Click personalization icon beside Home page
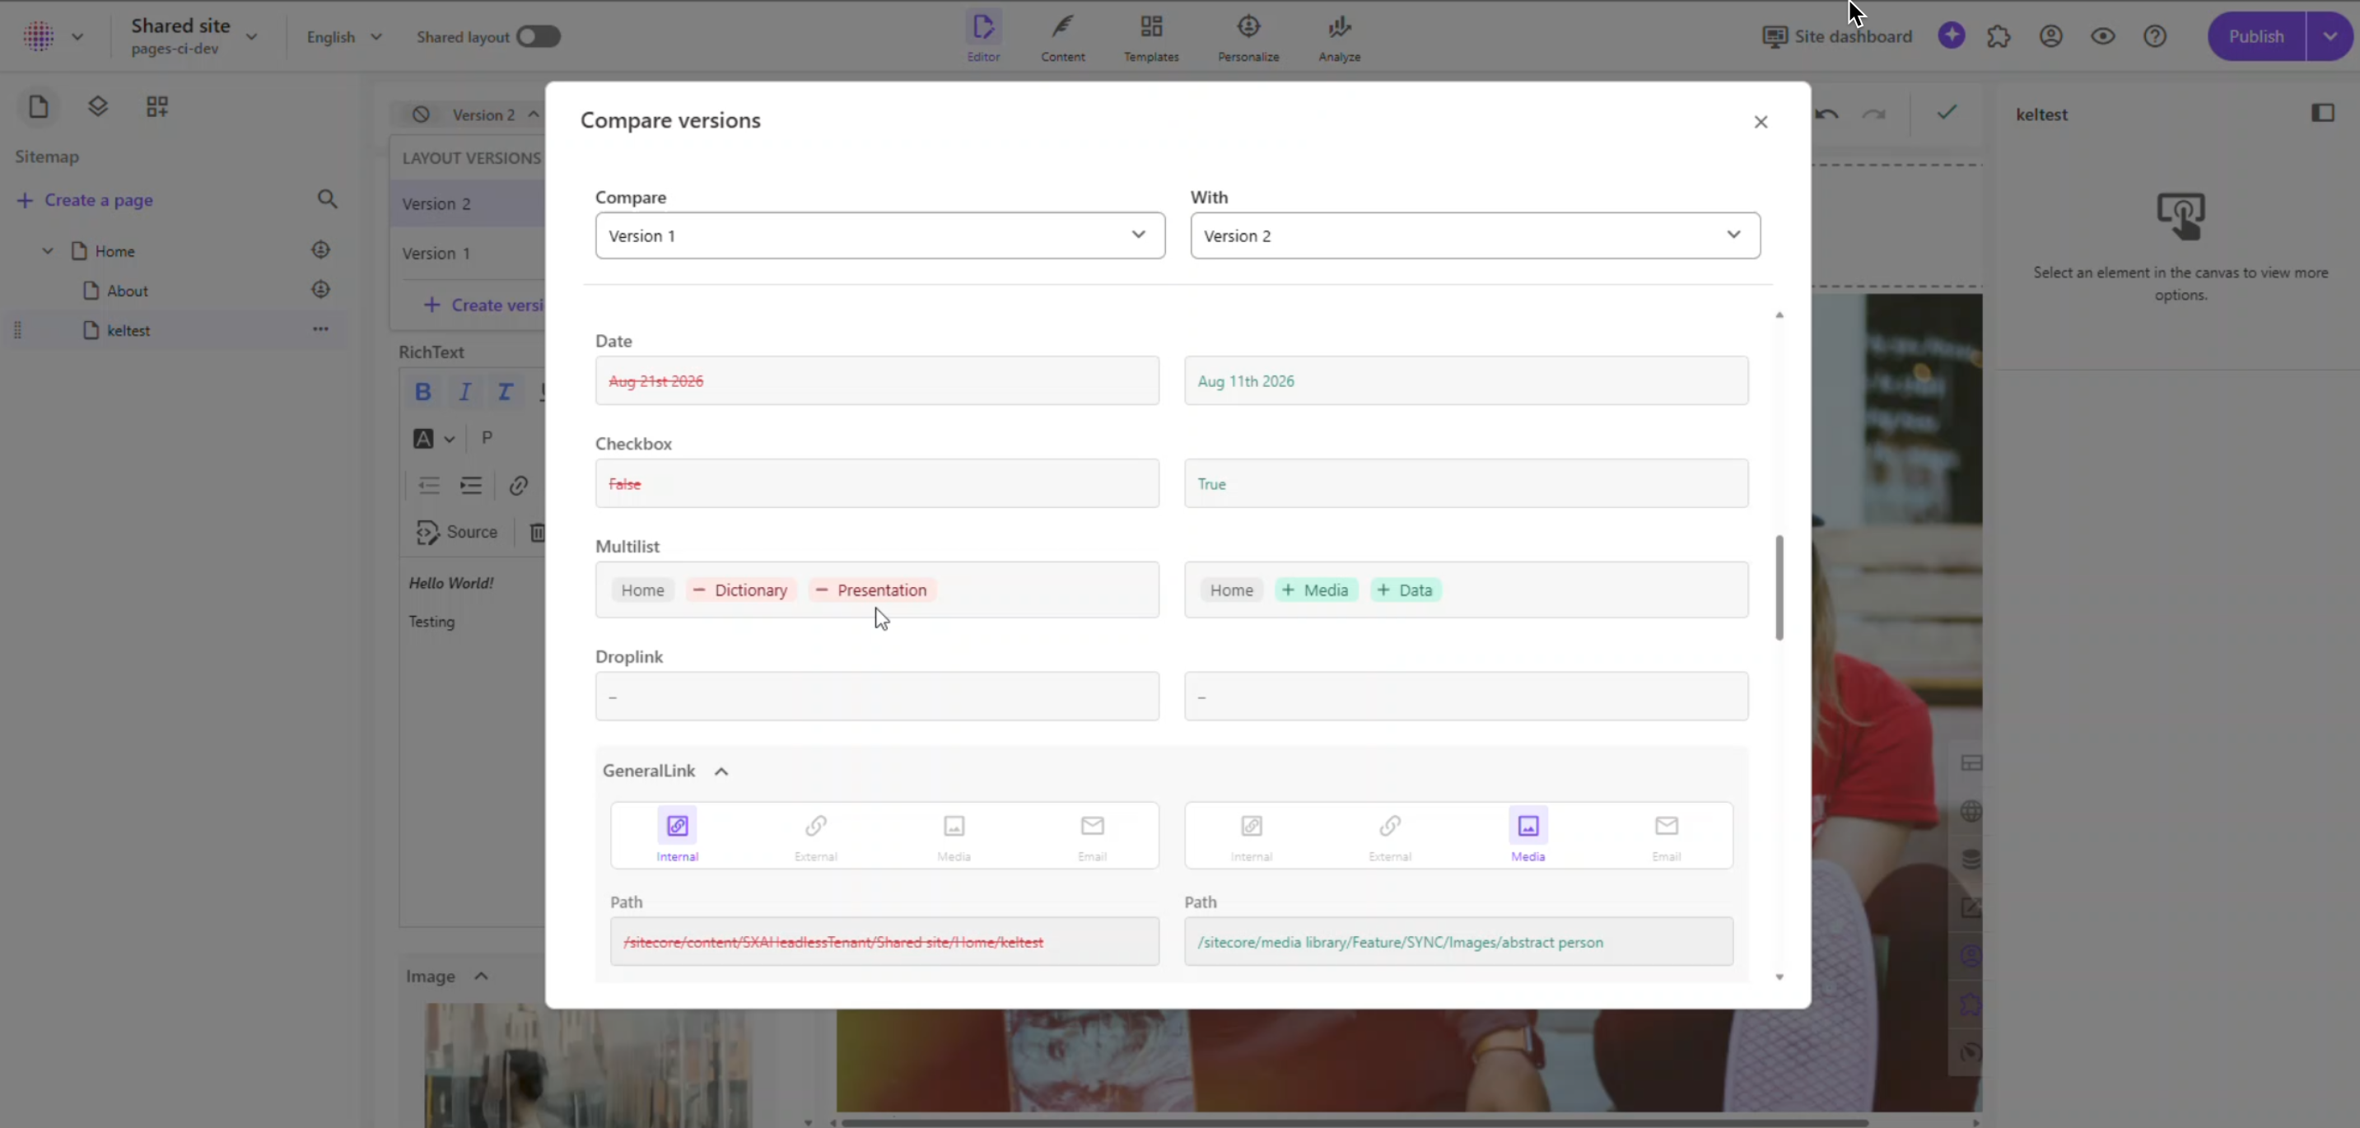Viewport: 2360px width, 1128px height. (x=320, y=249)
